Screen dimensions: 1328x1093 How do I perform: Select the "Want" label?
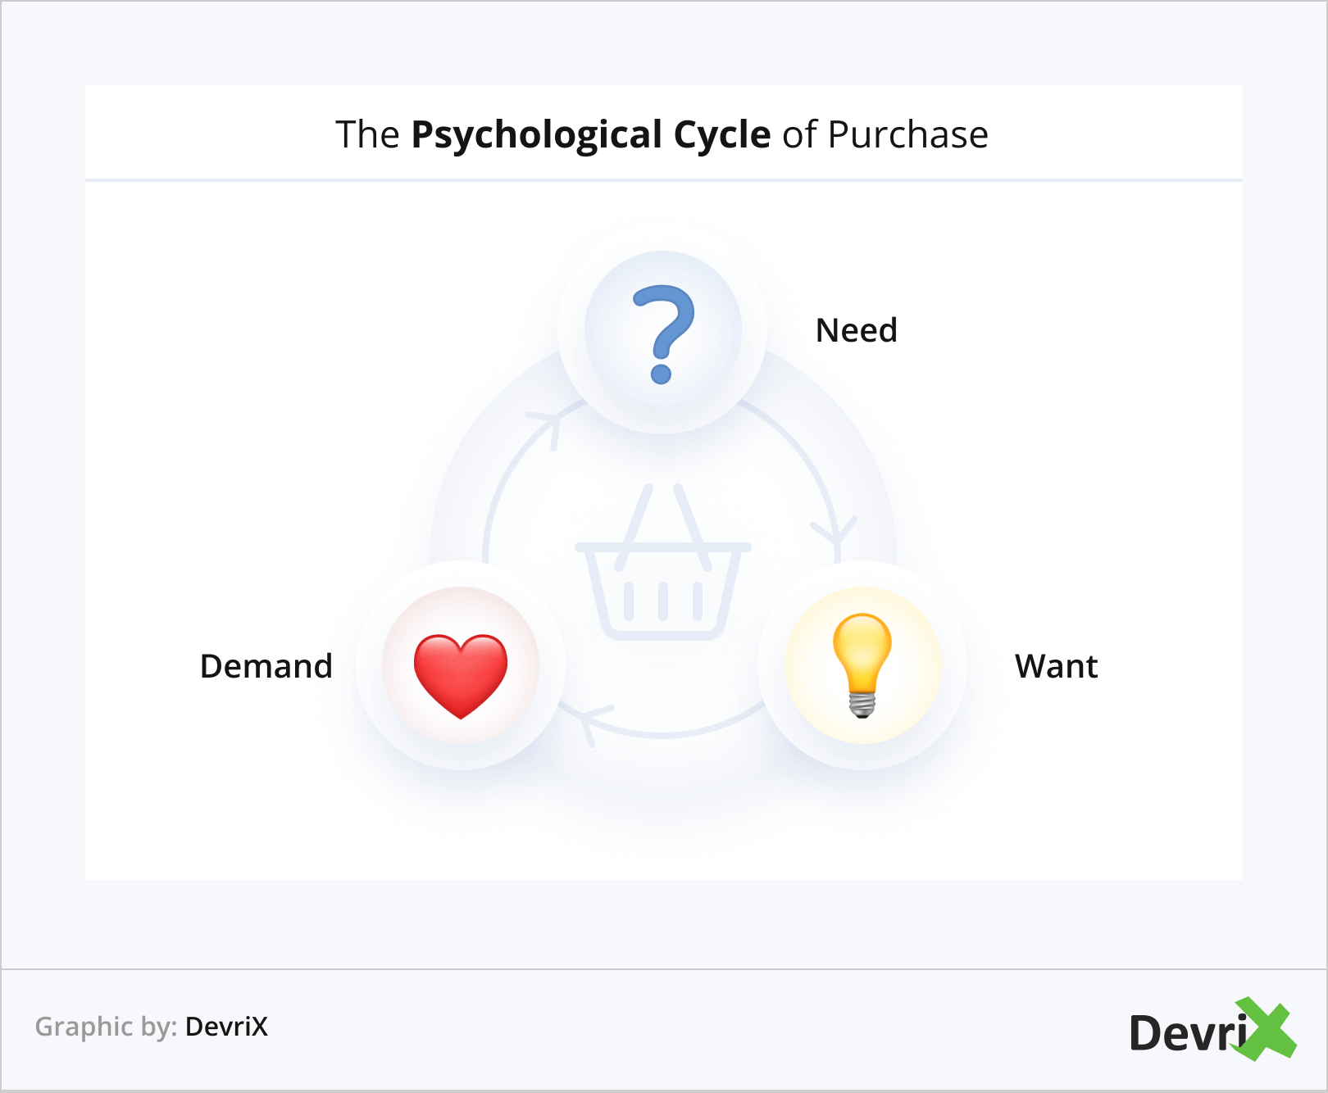pos(1056,667)
